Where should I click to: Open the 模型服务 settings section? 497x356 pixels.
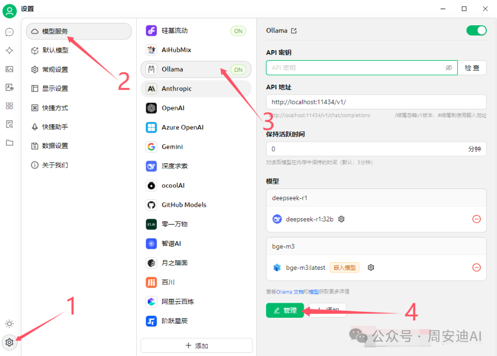79,31
